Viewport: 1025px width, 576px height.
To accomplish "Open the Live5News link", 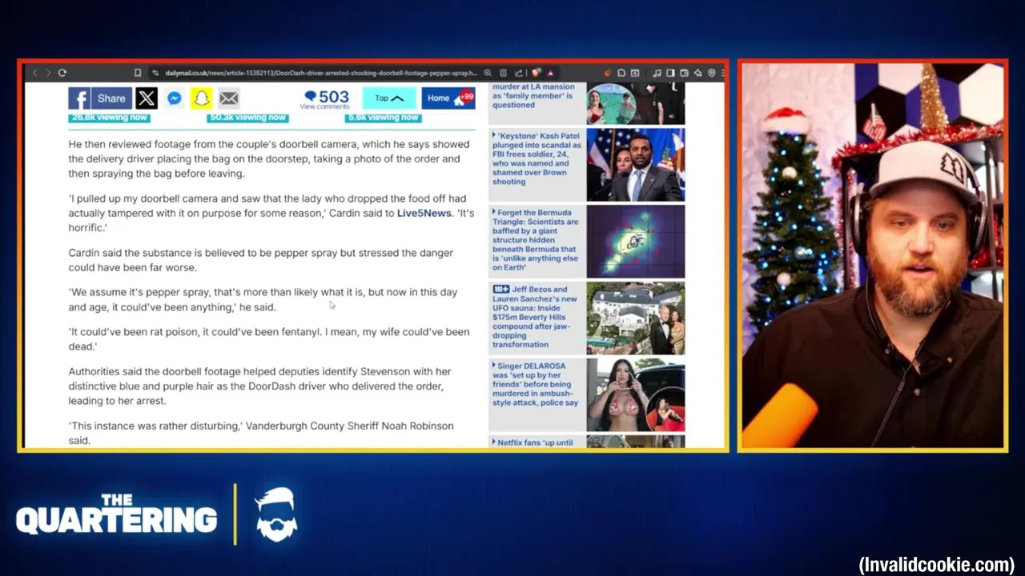I will click(x=424, y=214).
